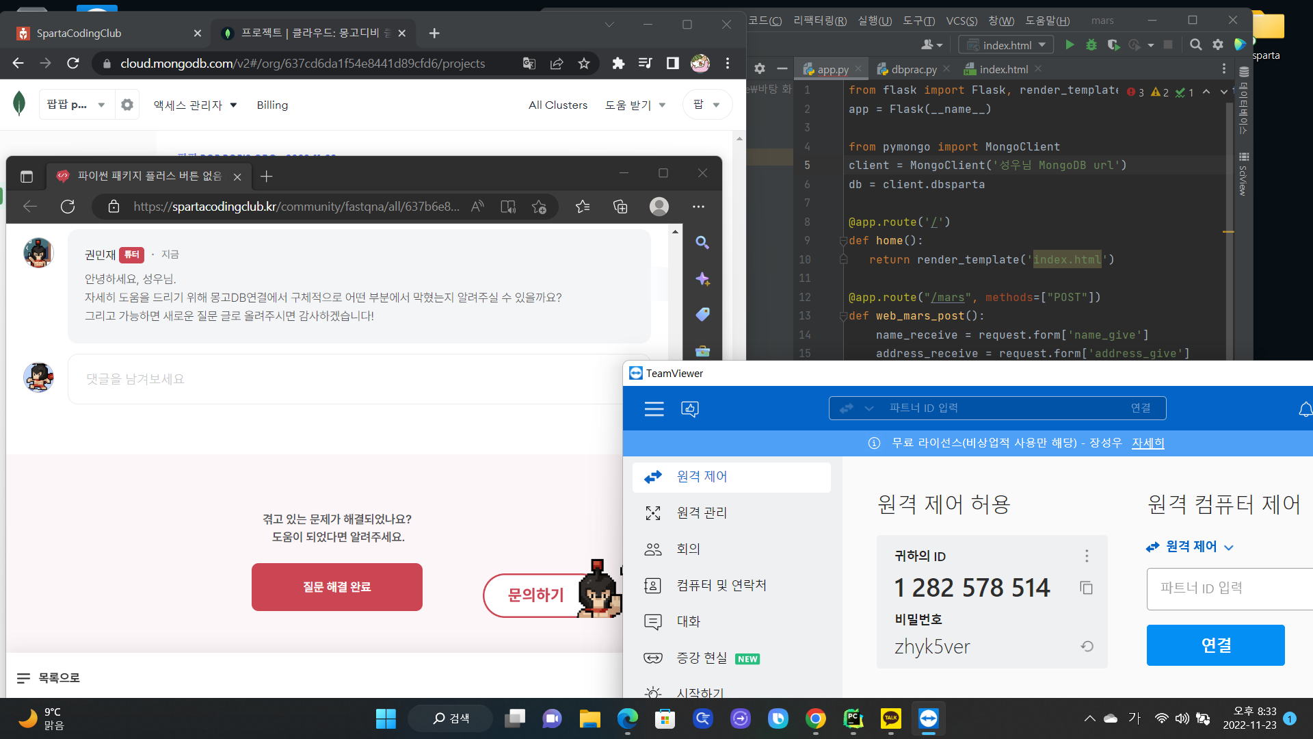Viewport: 1313px width, 739px height.
Task: Click the Chrome address bar URL
Action: (x=302, y=64)
